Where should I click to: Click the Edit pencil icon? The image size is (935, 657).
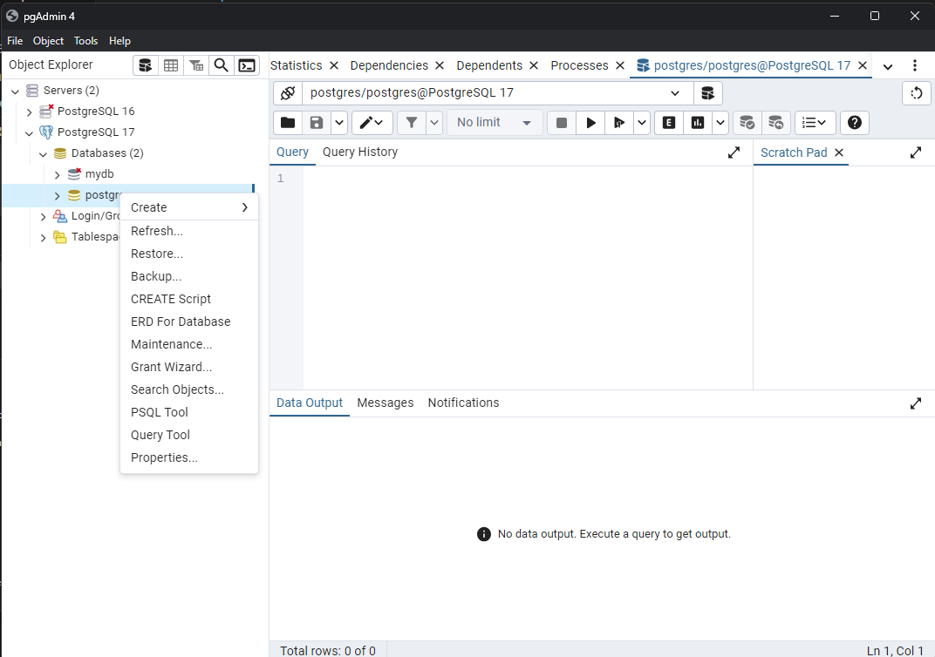point(372,123)
